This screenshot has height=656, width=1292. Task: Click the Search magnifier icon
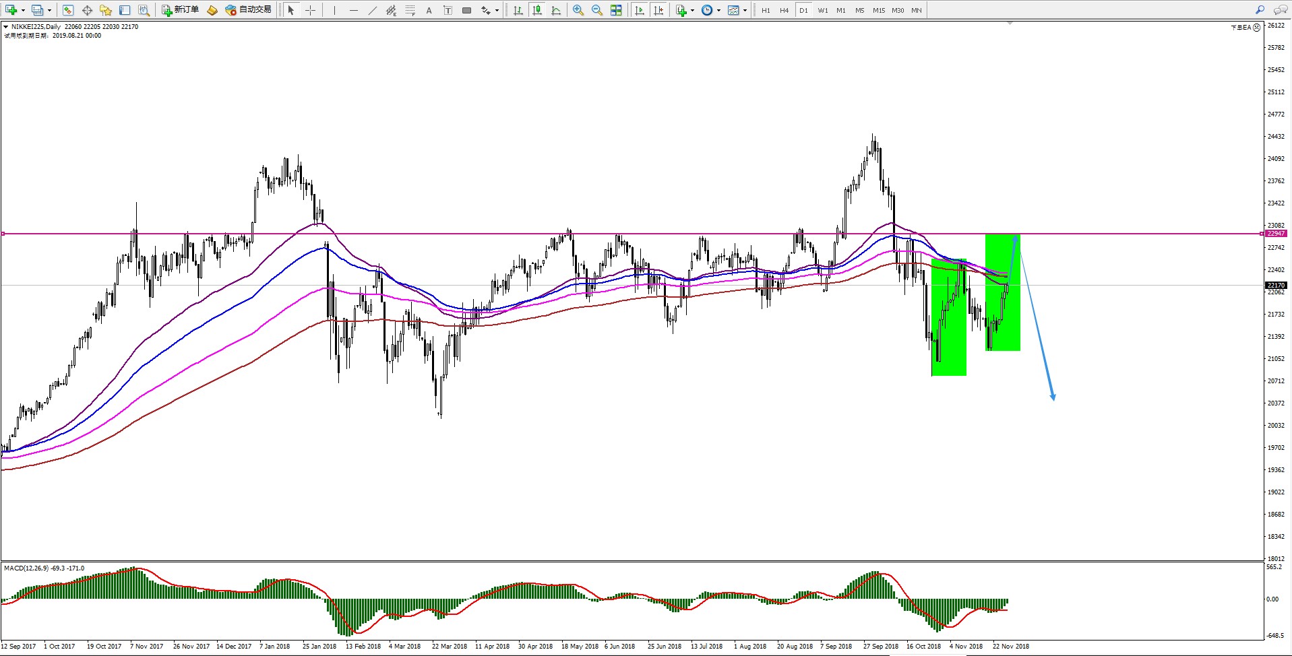click(1260, 10)
